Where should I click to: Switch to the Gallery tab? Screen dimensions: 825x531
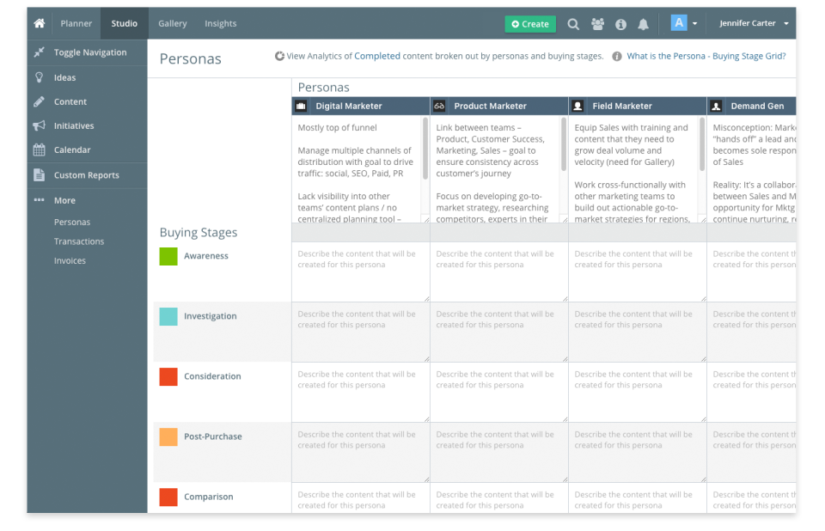(172, 23)
